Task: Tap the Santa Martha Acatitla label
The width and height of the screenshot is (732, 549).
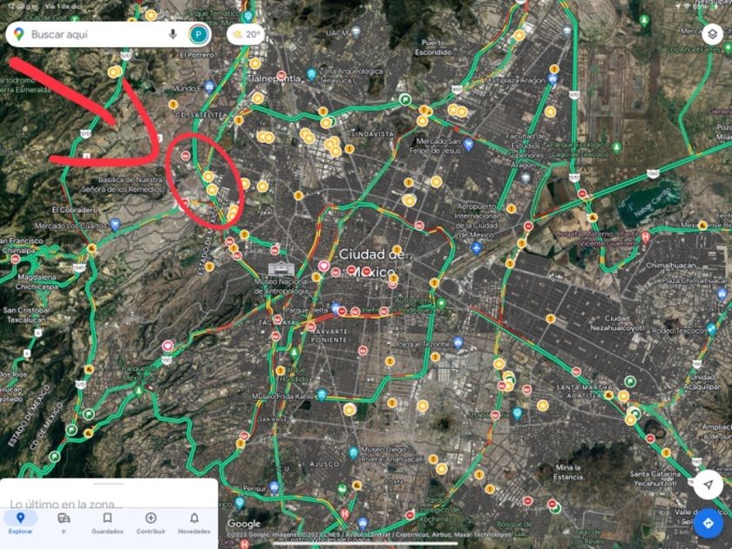Action: [x=584, y=391]
